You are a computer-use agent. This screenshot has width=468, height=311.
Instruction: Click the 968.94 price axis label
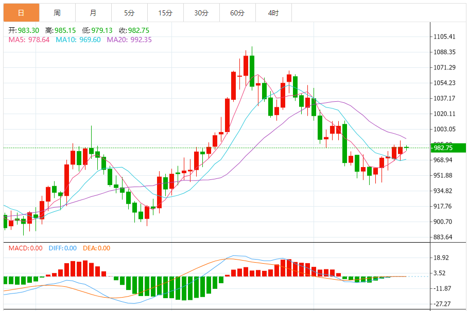pos(443,160)
